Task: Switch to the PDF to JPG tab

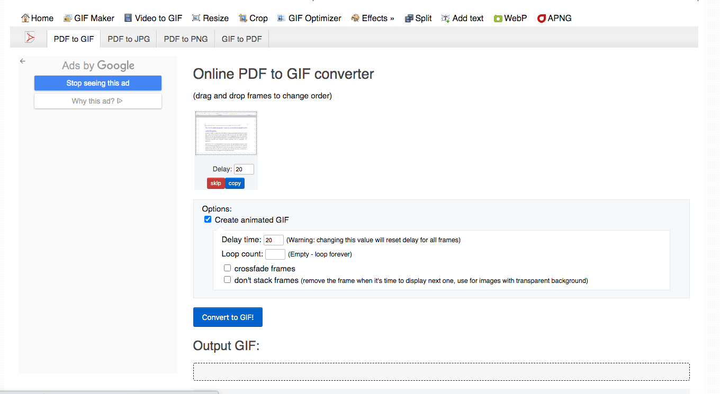Action: [x=129, y=39]
